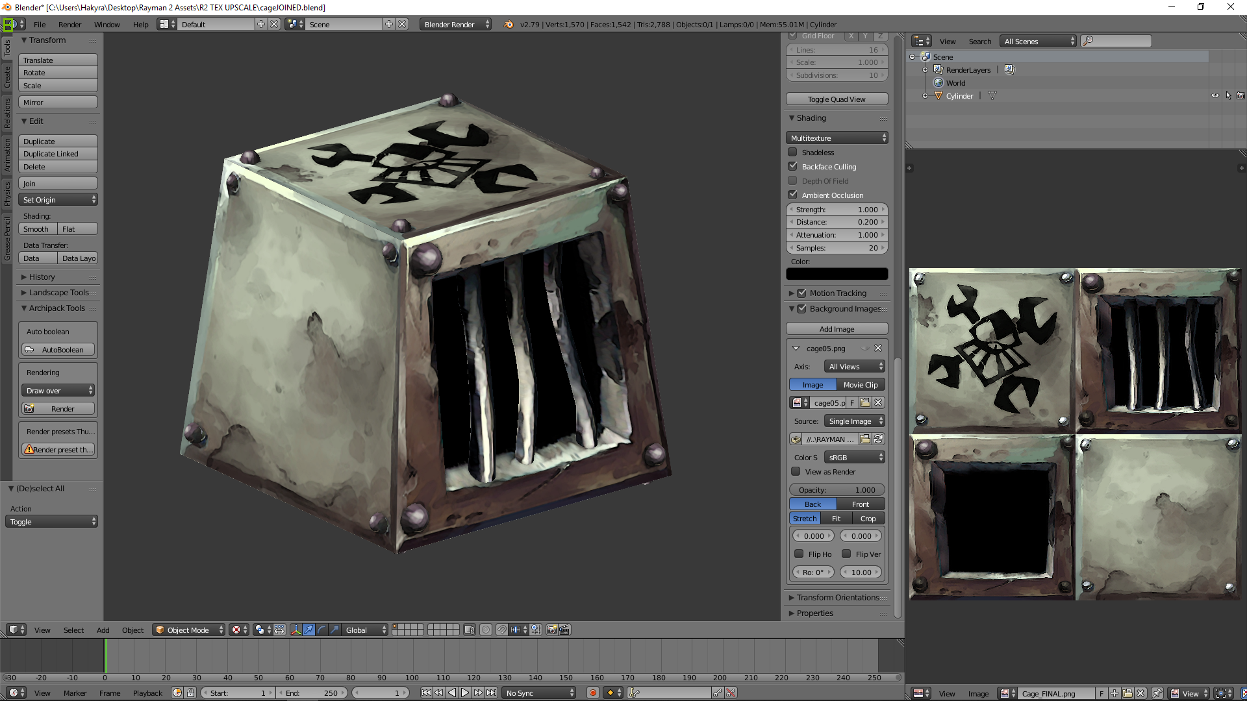Click the rotate manipulator arc icon
This screenshot has height=701, width=1247.
(x=321, y=630)
